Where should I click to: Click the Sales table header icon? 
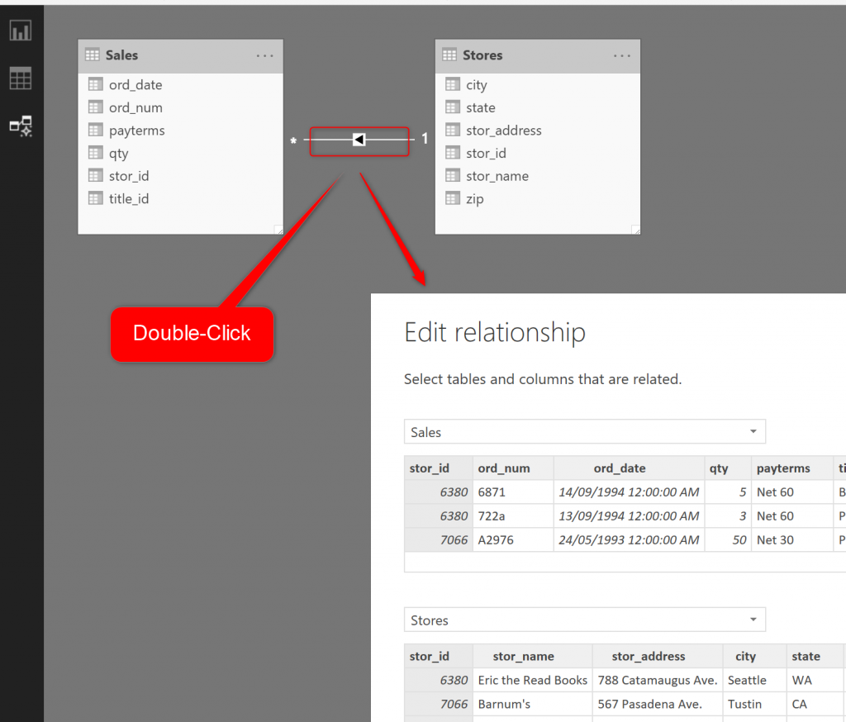coord(93,55)
